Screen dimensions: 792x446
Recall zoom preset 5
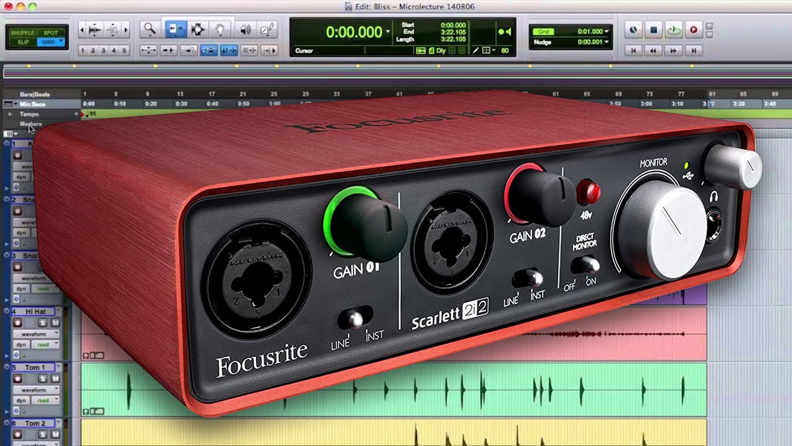click(x=125, y=50)
